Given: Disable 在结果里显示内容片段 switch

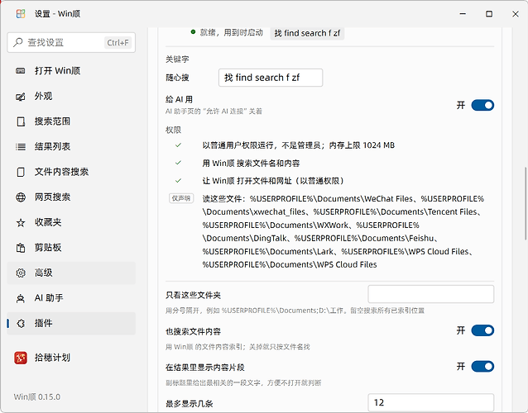Looking at the screenshot, I should click(482, 366).
